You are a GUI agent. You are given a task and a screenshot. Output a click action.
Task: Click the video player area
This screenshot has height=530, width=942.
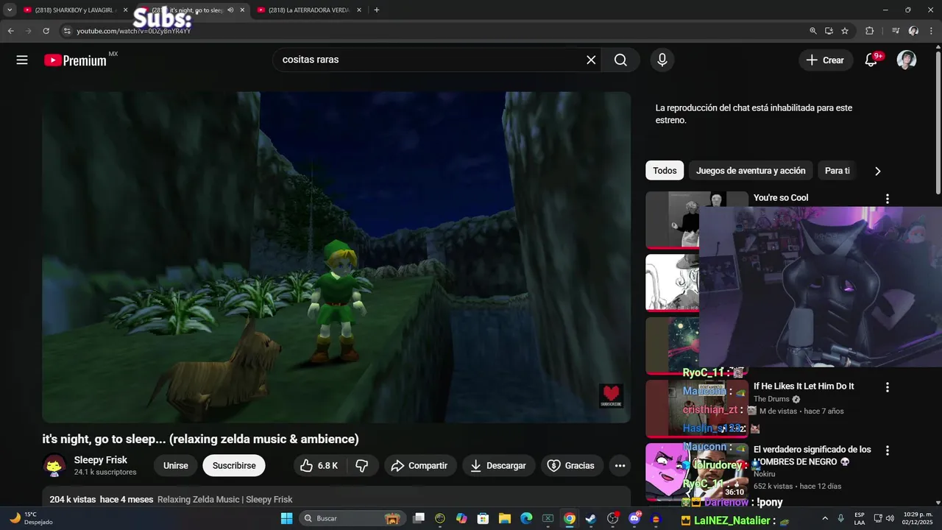[x=336, y=258]
